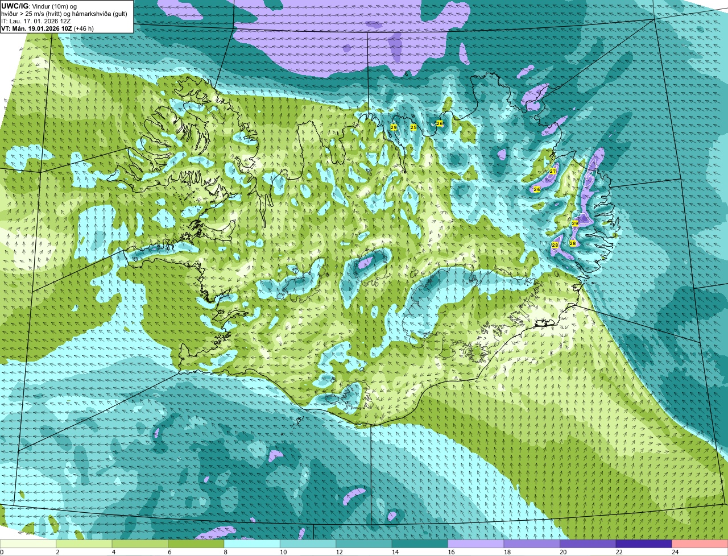Click the legend scale label '6'
728x556 pixels.
[x=169, y=552]
